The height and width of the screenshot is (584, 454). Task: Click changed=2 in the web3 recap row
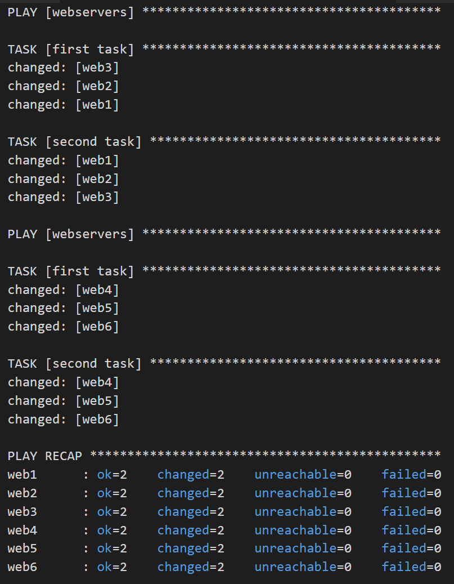point(191,512)
